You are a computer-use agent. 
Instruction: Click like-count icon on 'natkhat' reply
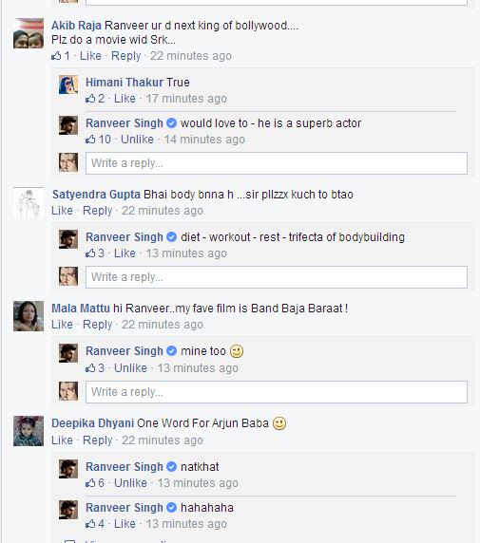pyautogui.click(x=90, y=483)
